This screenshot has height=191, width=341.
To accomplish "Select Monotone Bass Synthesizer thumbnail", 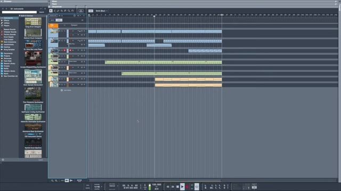I will pyautogui.click(x=33, y=127).
